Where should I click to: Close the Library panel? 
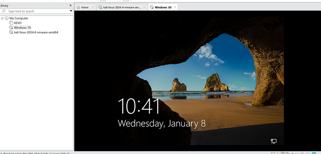pyautogui.click(x=71, y=6)
